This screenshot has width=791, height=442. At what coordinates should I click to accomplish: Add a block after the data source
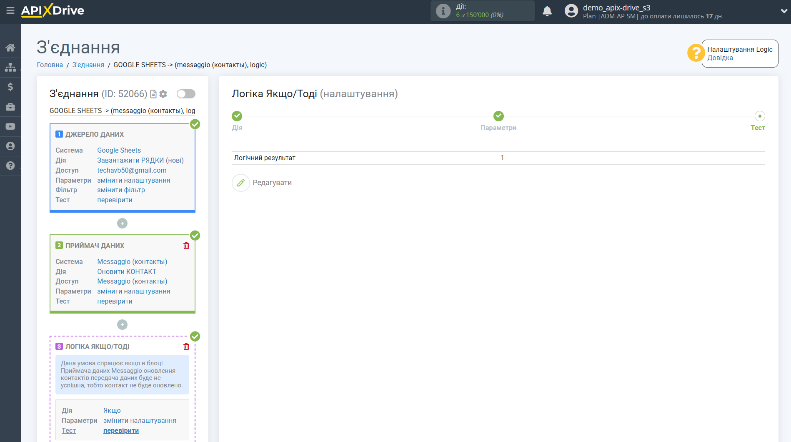coord(122,224)
